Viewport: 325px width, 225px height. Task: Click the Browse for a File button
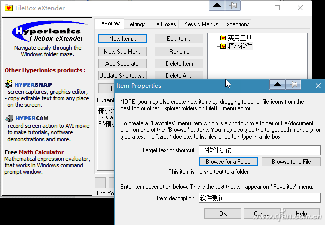coord(291,162)
